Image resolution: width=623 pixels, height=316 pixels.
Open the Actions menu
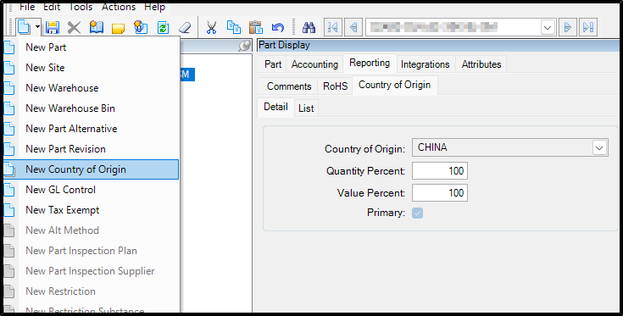tap(119, 7)
